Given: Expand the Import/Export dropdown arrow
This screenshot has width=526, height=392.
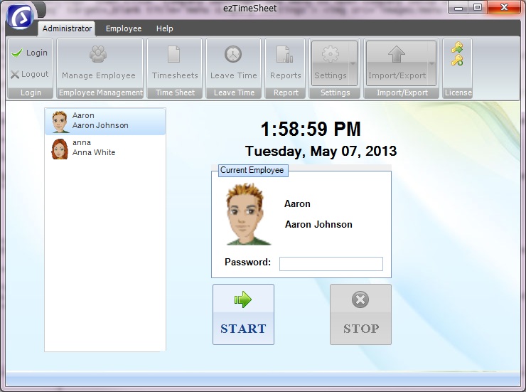Looking at the screenshot, I should point(431,64).
